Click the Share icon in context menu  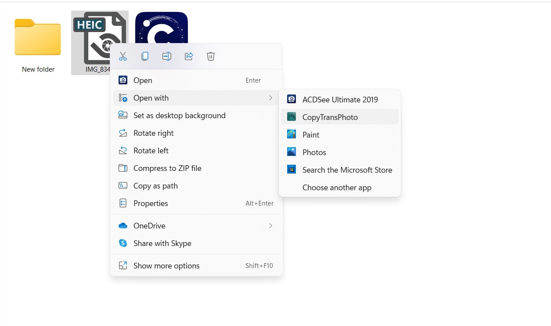coord(189,56)
